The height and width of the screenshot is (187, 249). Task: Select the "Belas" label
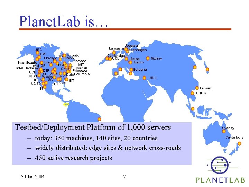pyautogui.click(x=135, y=59)
